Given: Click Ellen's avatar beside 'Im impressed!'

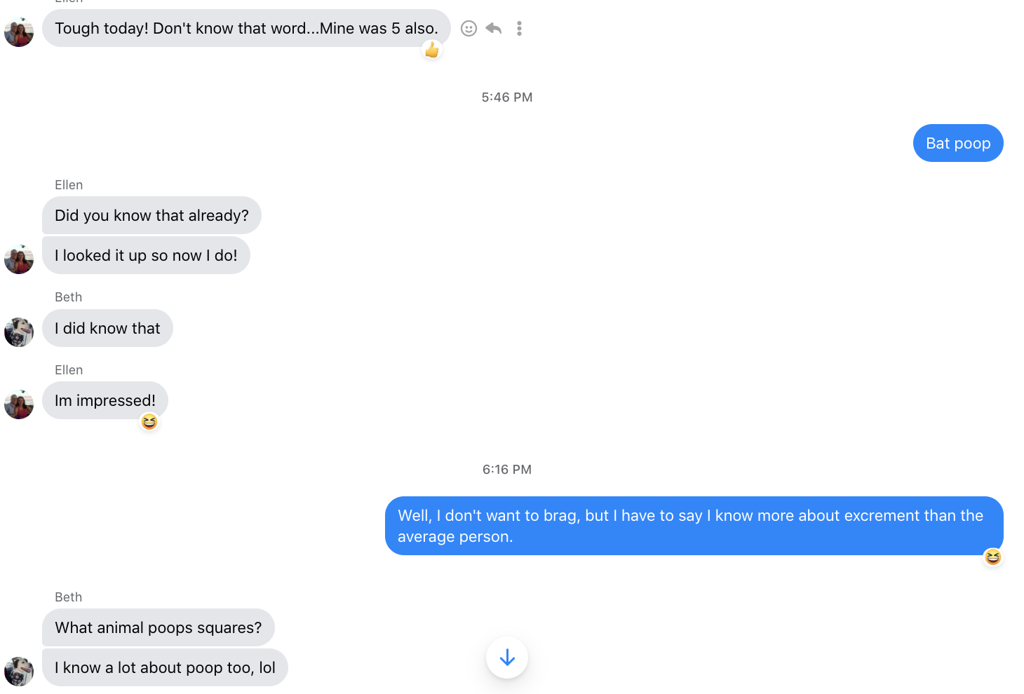Looking at the screenshot, I should click(x=19, y=404).
